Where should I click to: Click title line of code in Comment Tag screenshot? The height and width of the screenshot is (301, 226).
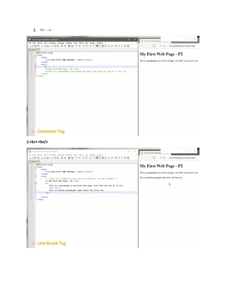coord(69,60)
